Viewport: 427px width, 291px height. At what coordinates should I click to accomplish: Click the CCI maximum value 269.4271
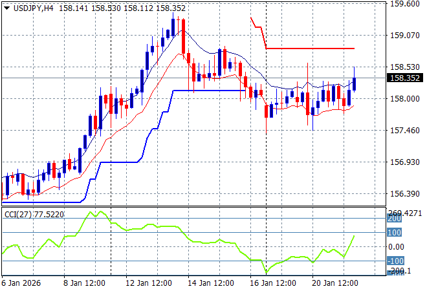coord(405,213)
